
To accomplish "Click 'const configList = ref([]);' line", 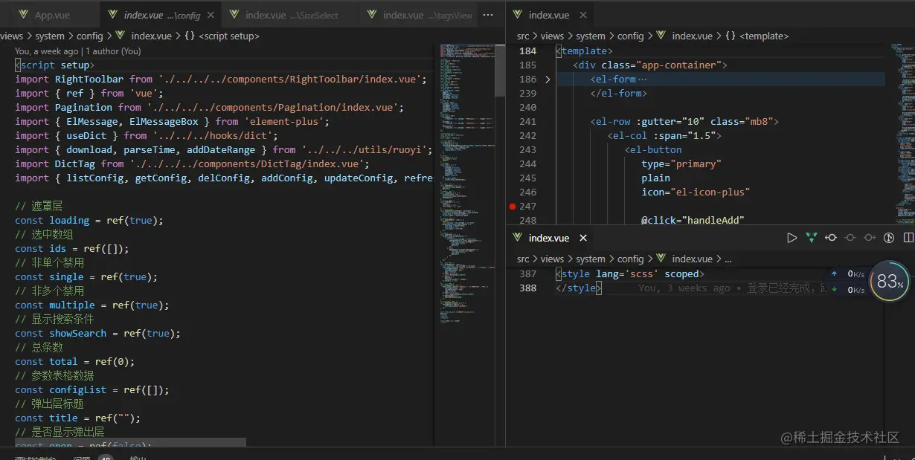I will pyautogui.click(x=92, y=389).
